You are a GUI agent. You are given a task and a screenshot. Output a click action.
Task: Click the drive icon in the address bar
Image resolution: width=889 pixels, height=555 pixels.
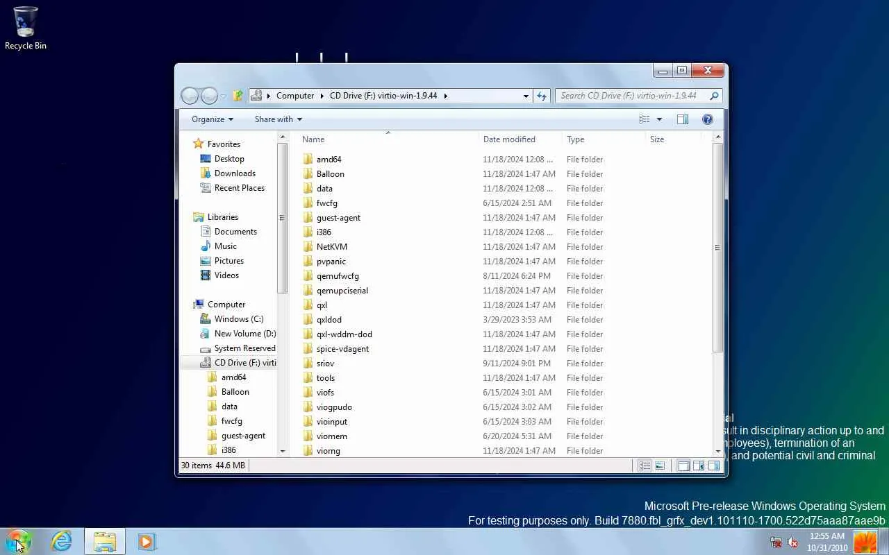[x=256, y=96]
